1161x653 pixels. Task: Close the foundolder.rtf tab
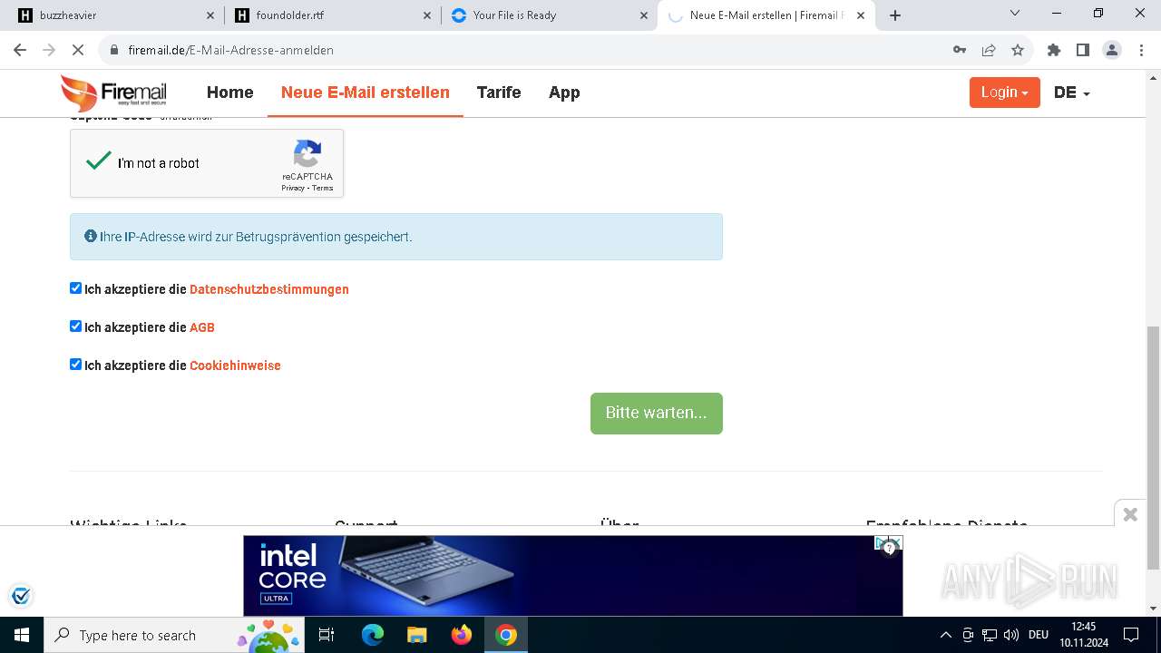[x=427, y=15]
